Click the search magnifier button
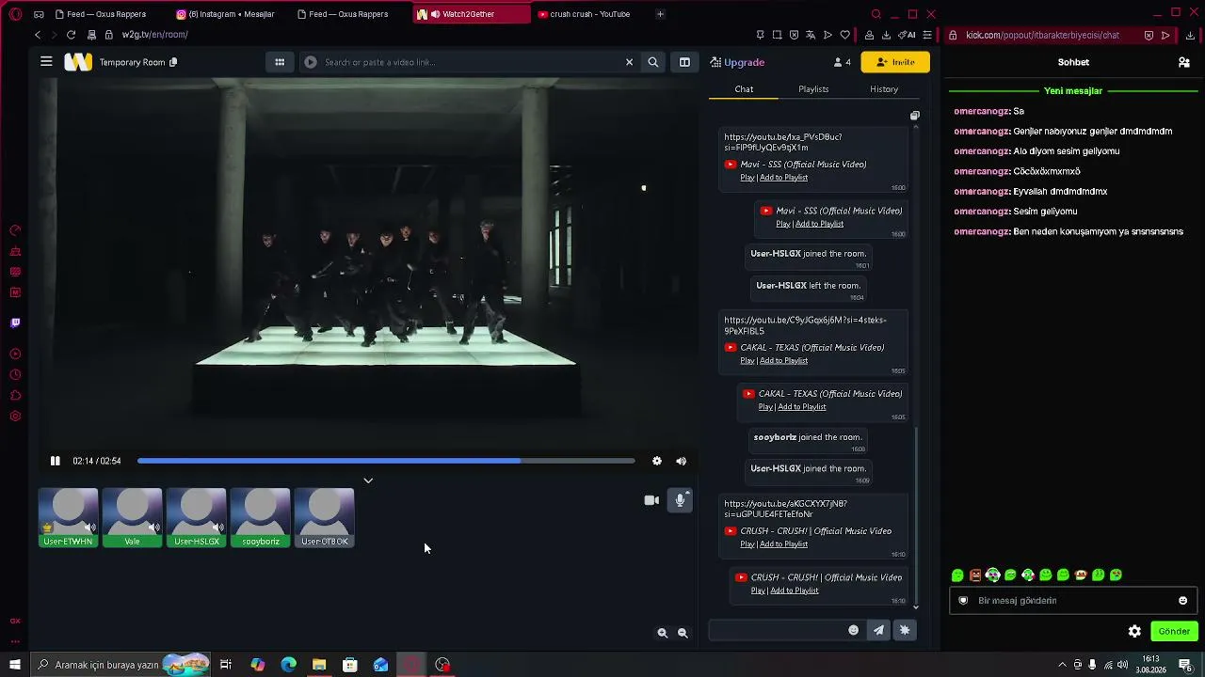 tap(652, 62)
